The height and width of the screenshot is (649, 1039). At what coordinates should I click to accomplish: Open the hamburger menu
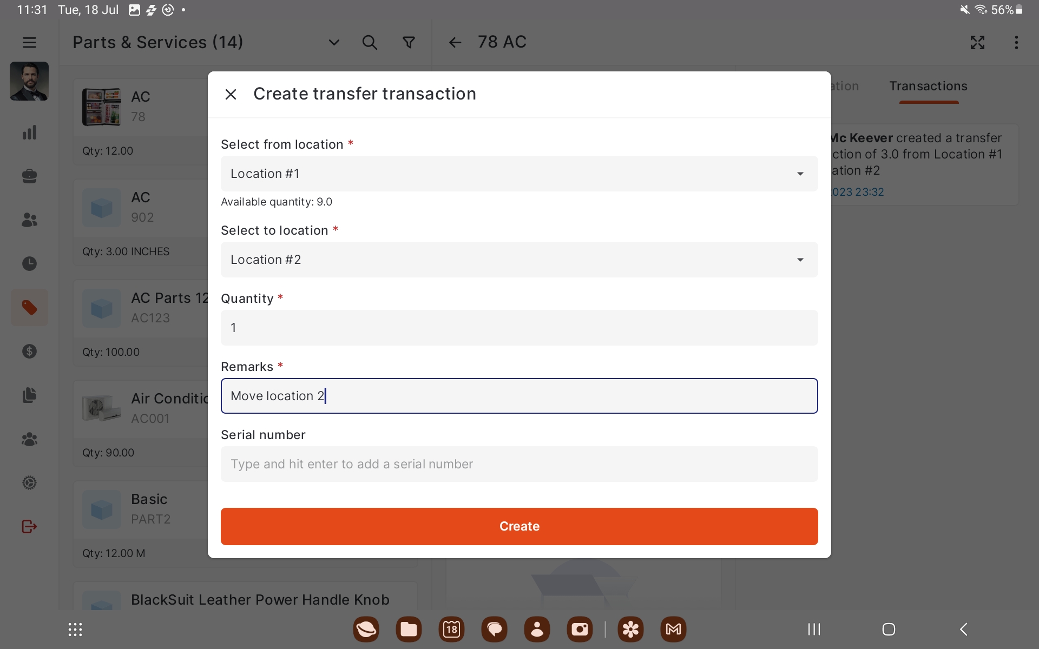(29, 42)
